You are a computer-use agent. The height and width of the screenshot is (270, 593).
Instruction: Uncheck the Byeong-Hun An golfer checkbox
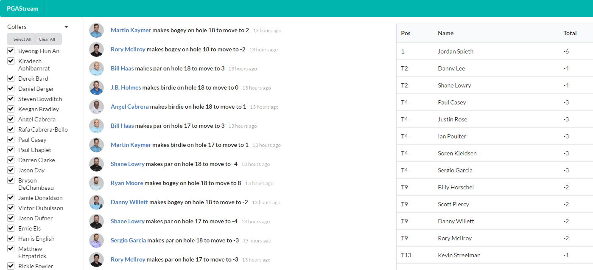point(11,51)
